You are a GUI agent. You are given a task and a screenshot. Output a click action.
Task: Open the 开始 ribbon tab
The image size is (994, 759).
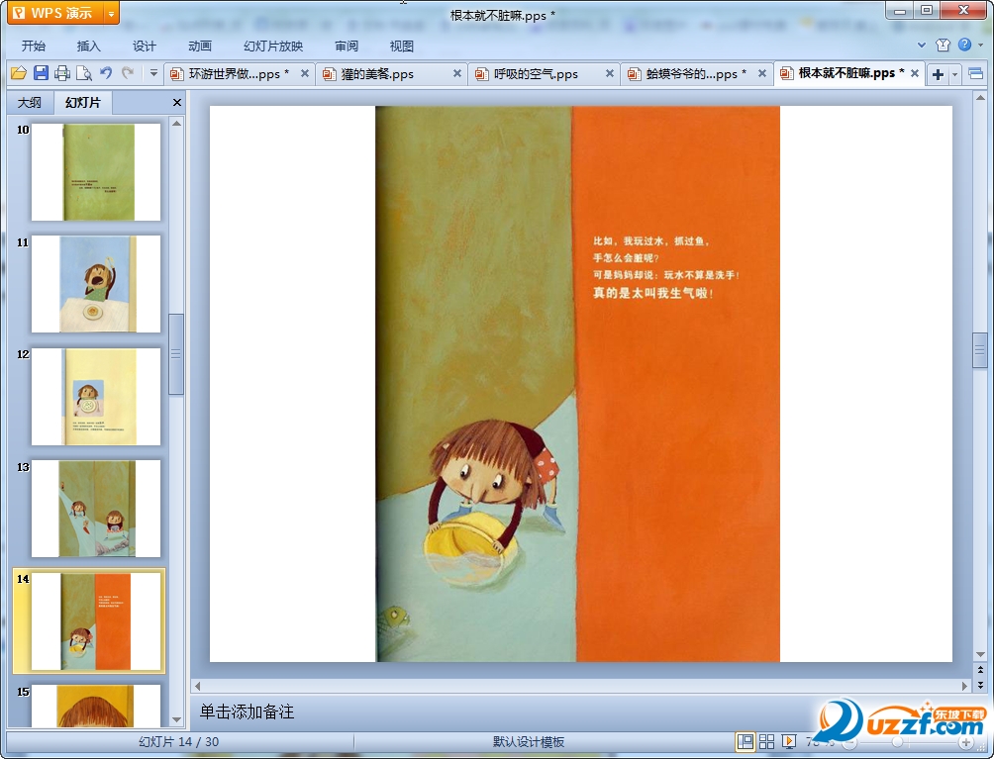(33, 47)
